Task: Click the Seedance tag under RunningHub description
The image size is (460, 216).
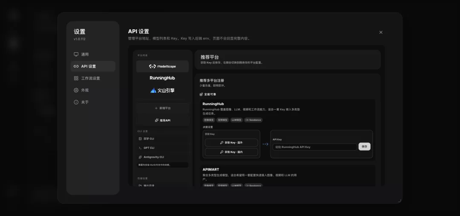Action: [x=253, y=120]
